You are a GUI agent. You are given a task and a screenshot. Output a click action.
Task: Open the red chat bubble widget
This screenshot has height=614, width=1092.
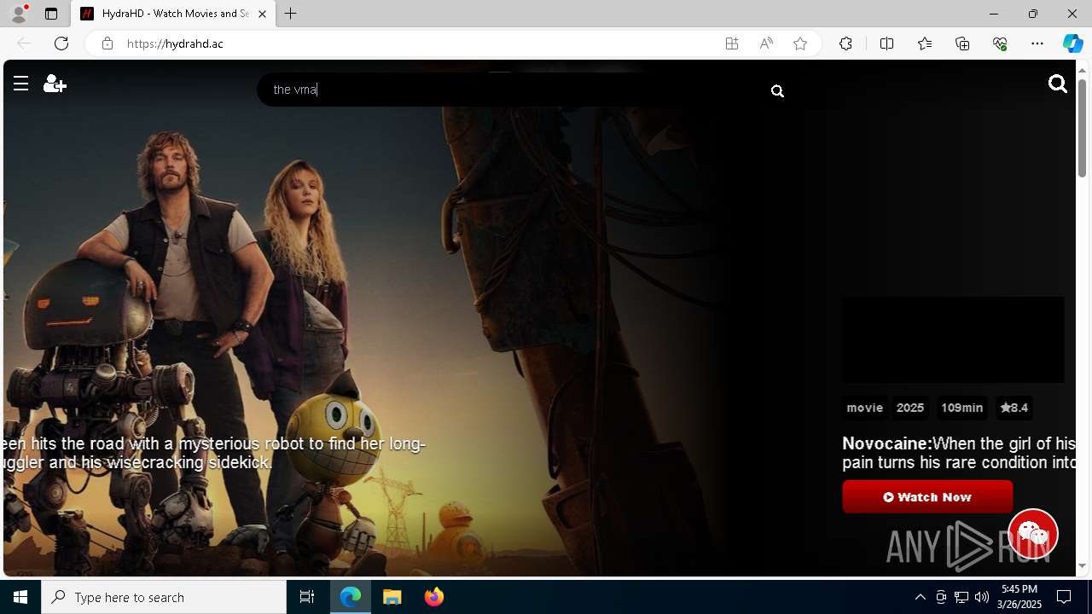[1033, 534]
